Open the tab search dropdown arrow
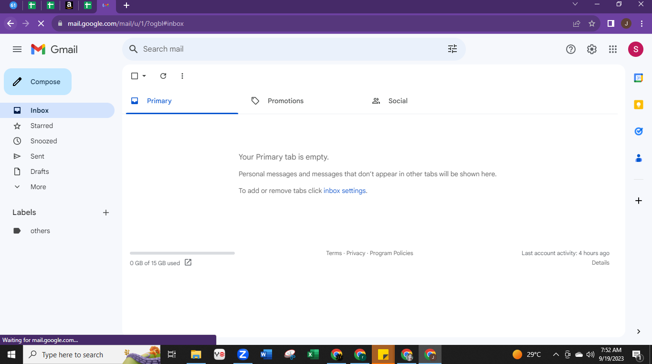 (575, 4)
